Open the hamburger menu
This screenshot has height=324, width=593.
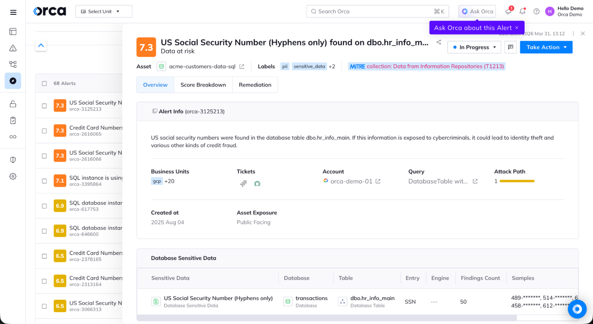point(13,12)
